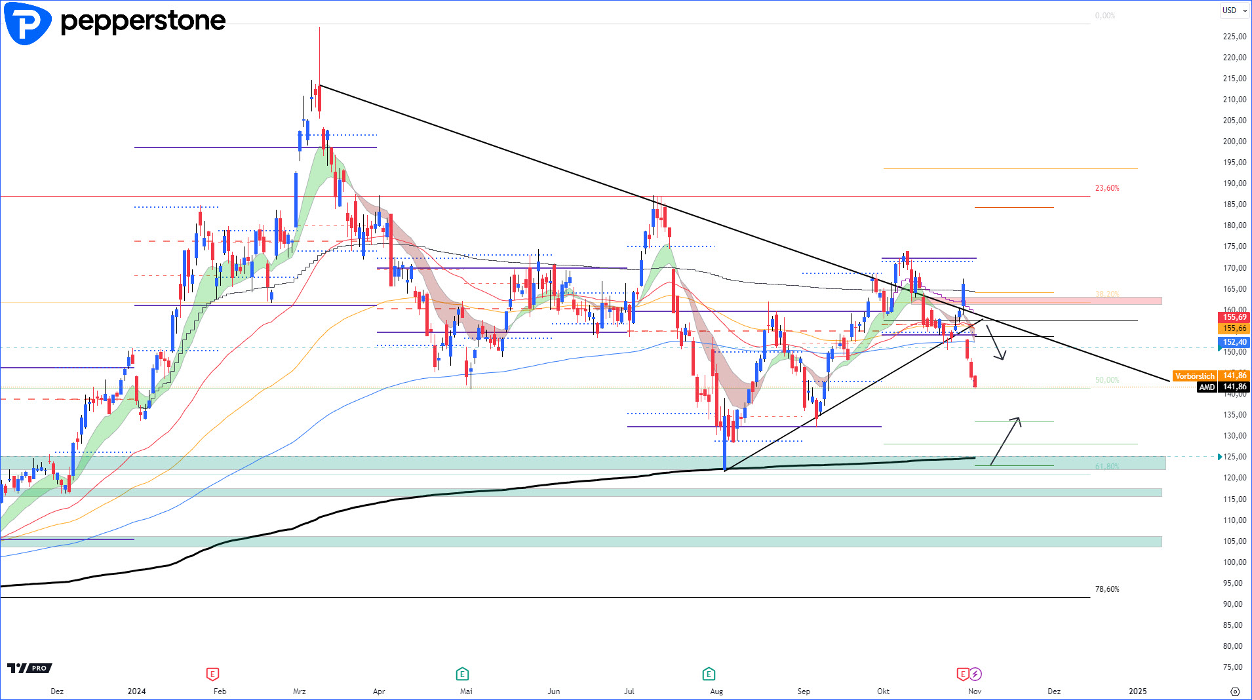Open chart settings via the hexagon gear icon
Image resolution: width=1252 pixels, height=700 pixels.
click(1235, 691)
